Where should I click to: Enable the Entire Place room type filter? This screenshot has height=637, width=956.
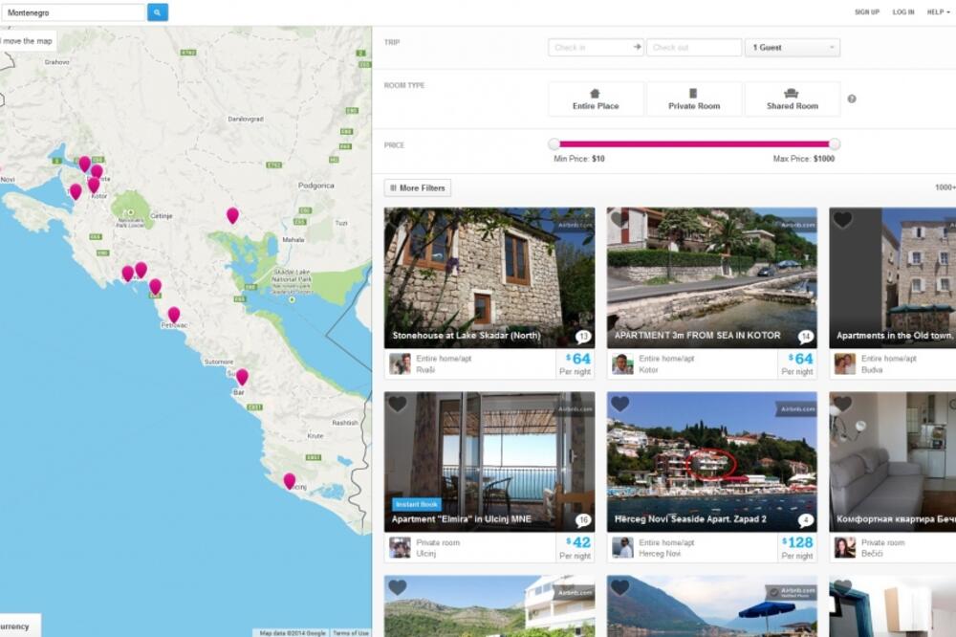coord(596,98)
